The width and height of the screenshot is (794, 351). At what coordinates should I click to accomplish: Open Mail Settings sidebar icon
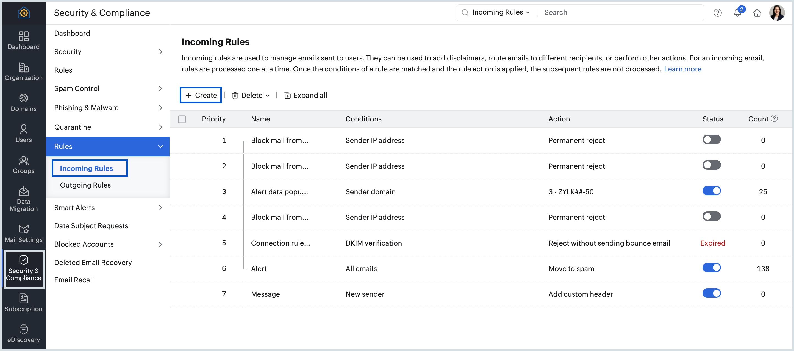(23, 233)
